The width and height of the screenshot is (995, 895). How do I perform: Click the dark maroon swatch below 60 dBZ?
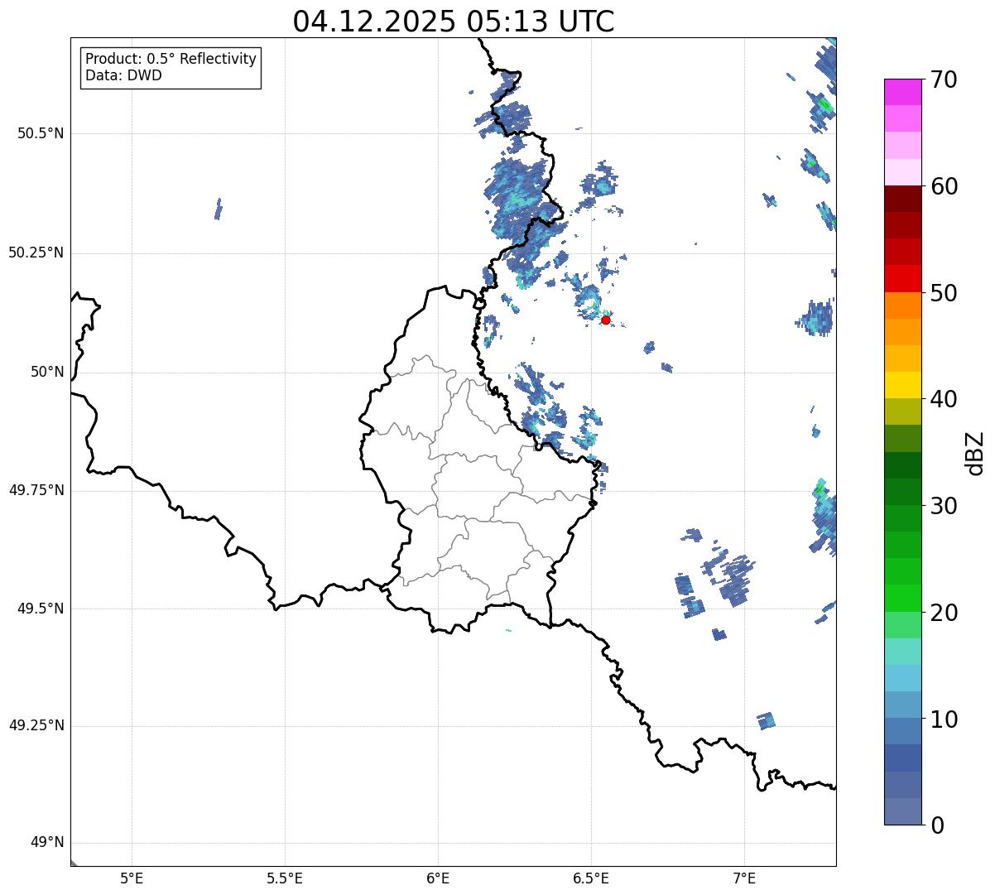(x=902, y=199)
